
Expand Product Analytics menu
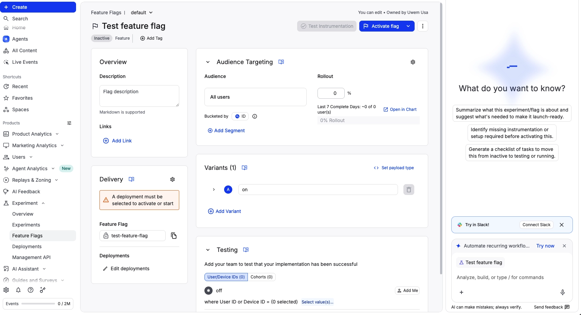(57, 134)
